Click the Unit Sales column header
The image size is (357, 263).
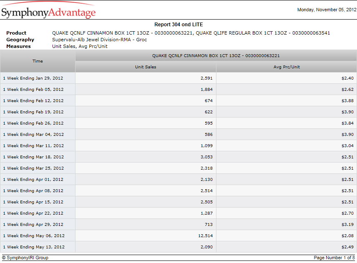click(x=146, y=67)
